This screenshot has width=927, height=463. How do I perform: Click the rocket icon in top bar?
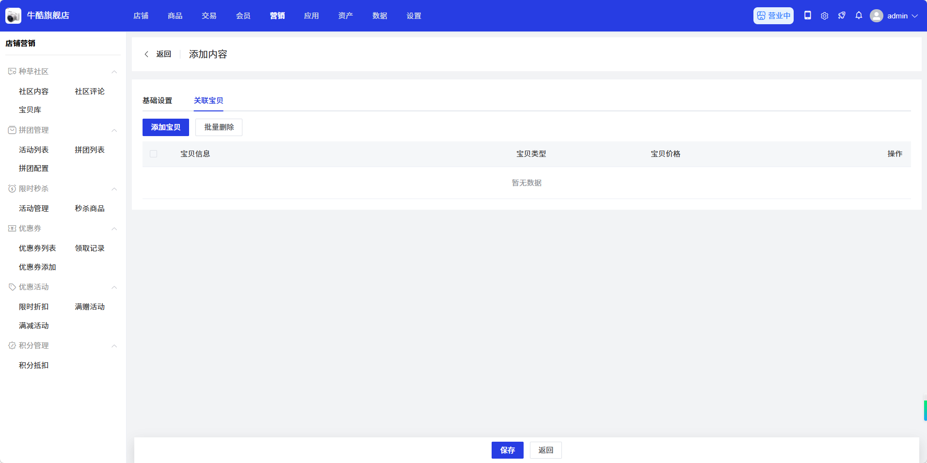tap(842, 15)
